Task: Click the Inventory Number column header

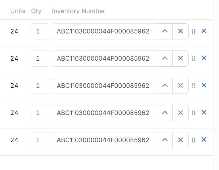Action: [78, 11]
